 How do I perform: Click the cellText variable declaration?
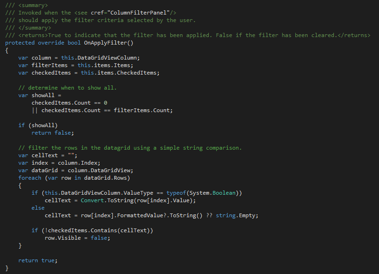(45, 155)
